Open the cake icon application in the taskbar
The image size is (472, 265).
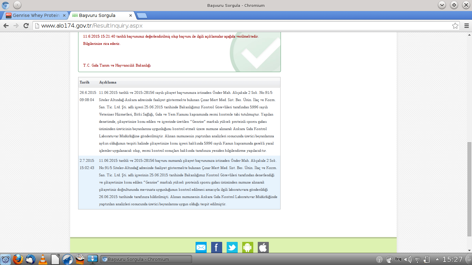pyautogui.click(x=80, y=259)
